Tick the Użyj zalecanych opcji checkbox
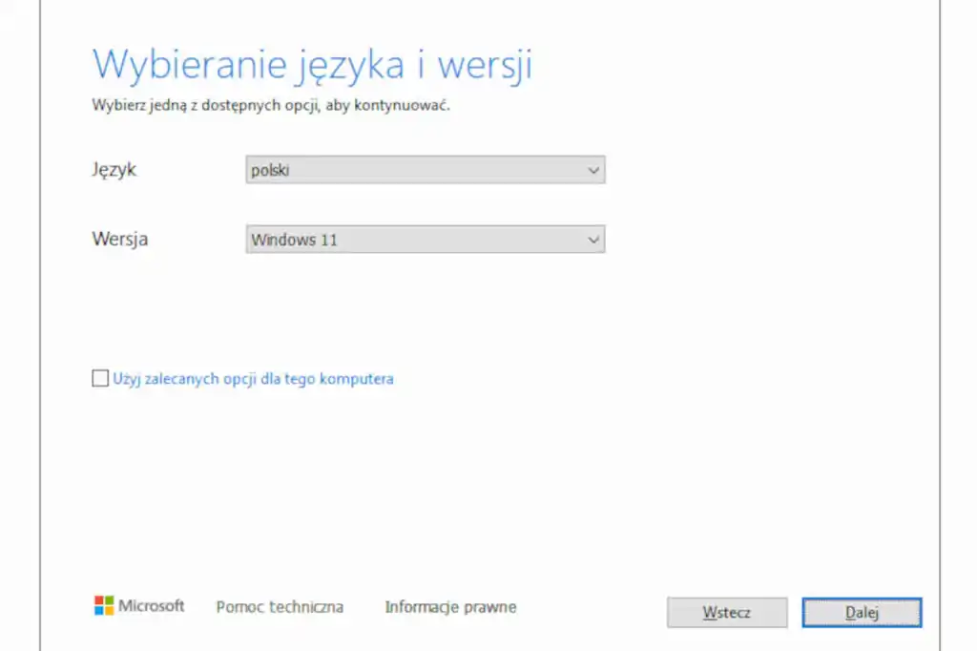The width and height of the screenshot is (977, 651). click(x=100, y=379)
